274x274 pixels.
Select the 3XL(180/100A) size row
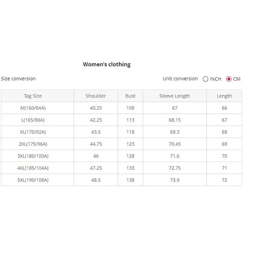122,156
